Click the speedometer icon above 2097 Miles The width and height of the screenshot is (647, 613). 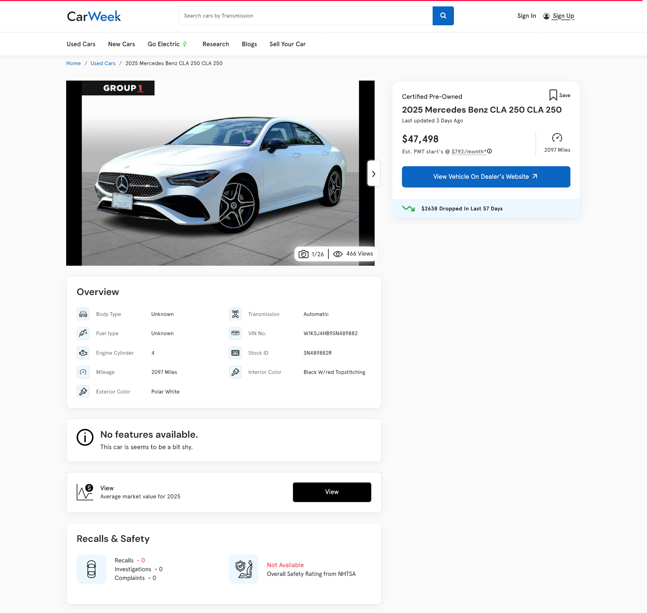pos(557,138)
